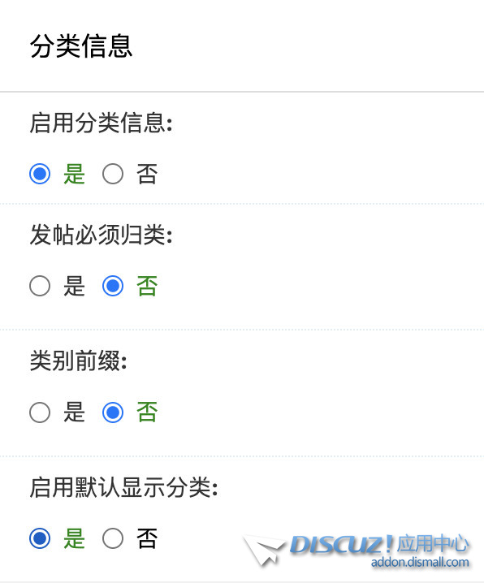
Task: Click the Discuz paper-plane cursor logo icon
Action: [x=263, y=550]
